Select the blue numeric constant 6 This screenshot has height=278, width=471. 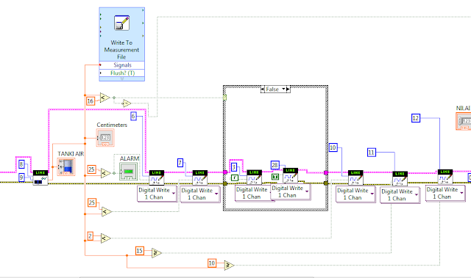tap(134, 116)
